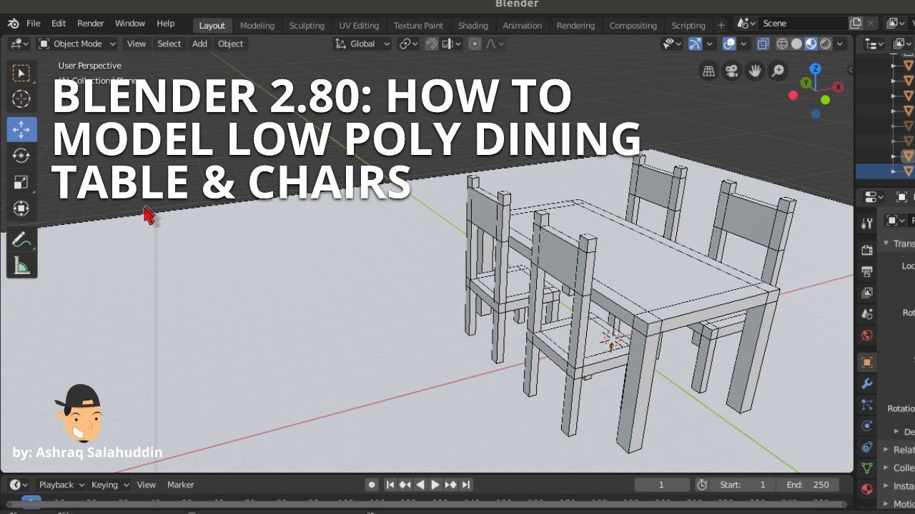Viewport: 915px width, 514px height.
Task: Open the pivot point dropdown
Action: [409, 44]
